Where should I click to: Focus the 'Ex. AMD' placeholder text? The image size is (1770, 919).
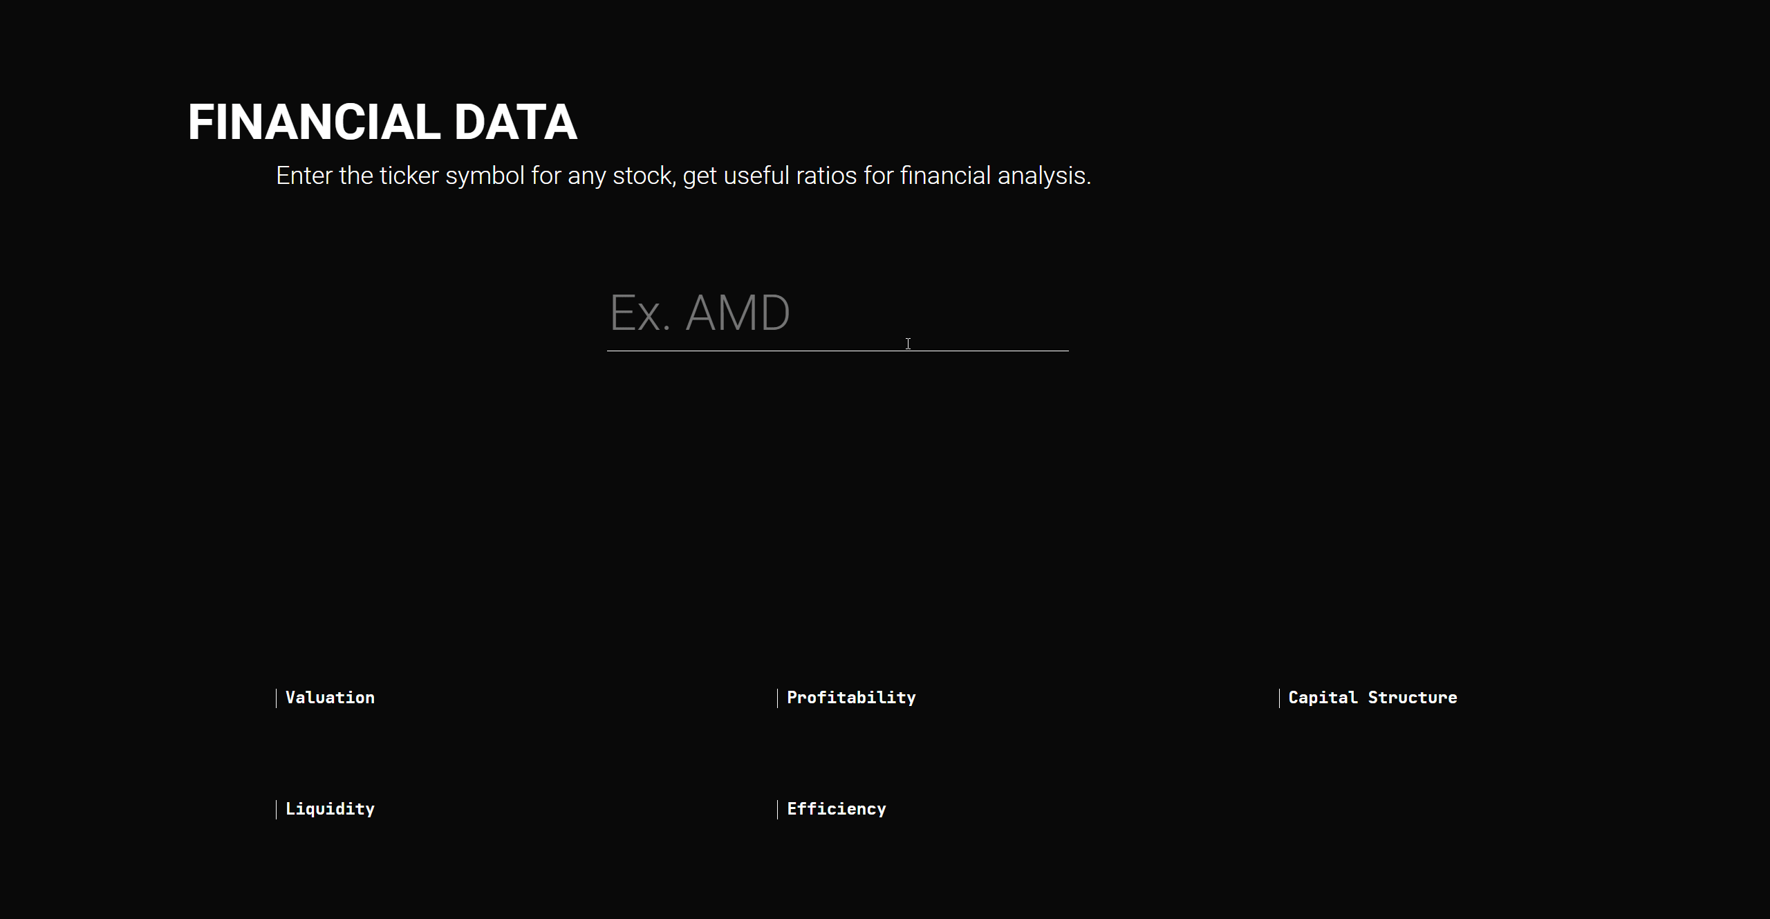pyautogui.click(x=699, y=313)
